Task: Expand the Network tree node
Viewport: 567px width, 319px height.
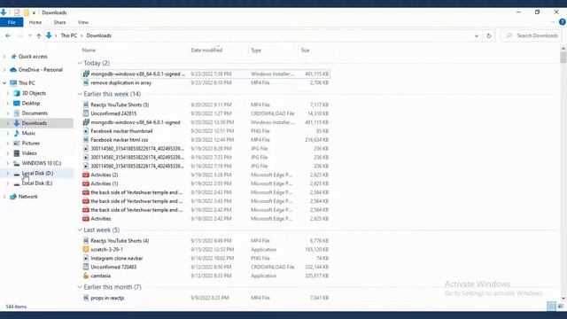Action: click(x=4, y=197)
